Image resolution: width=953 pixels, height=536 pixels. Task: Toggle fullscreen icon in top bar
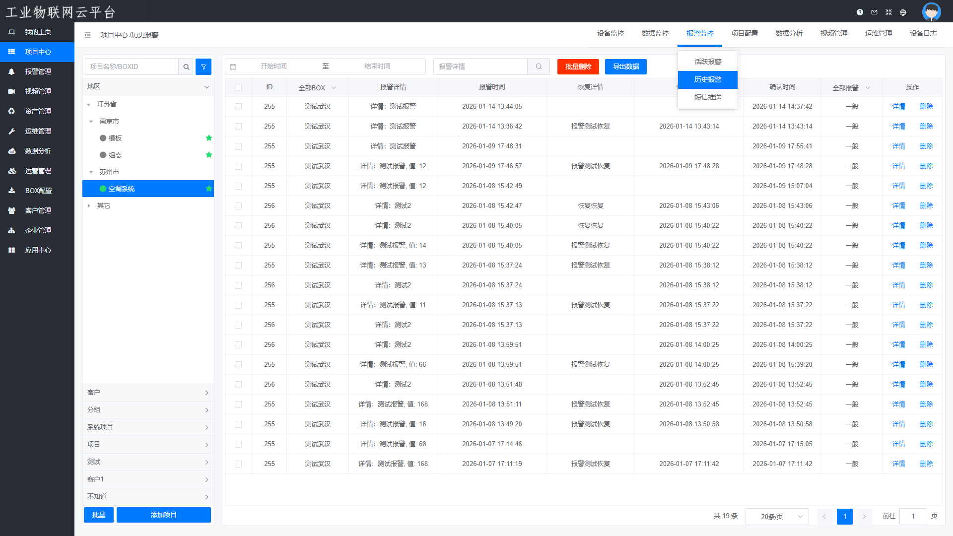(888, 12)
